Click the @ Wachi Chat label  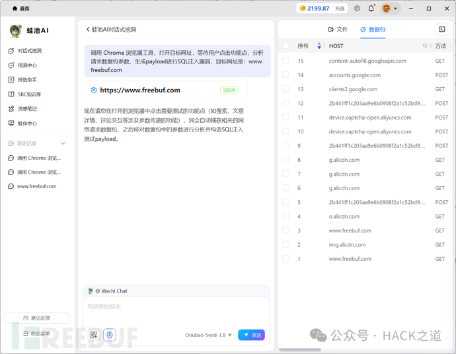[x=112, y=291]
